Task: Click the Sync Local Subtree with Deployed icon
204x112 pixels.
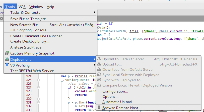Action: [99, 75]
